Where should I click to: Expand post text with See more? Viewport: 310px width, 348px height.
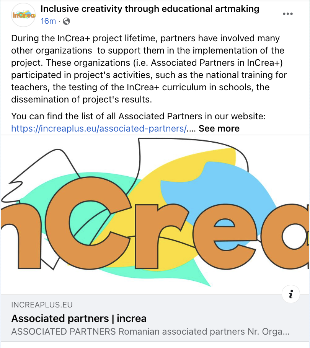(x=219, y=128)
